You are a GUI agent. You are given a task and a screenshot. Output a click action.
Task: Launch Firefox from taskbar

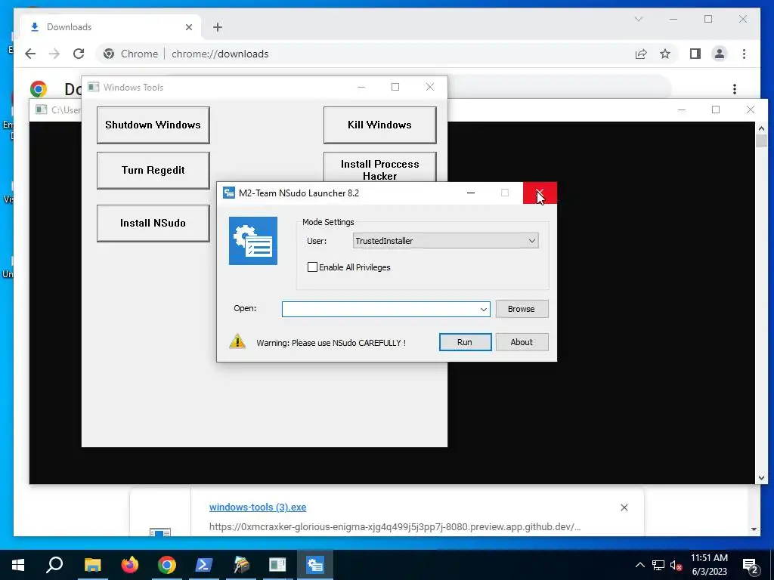coord(130,565)
